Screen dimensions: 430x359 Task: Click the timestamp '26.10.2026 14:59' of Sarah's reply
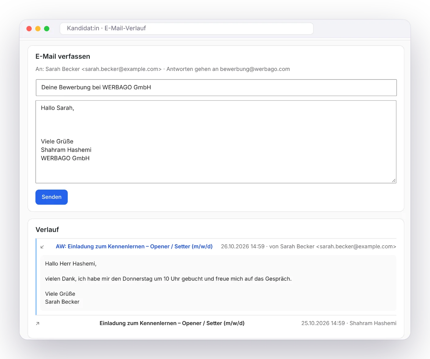point(243,246)
